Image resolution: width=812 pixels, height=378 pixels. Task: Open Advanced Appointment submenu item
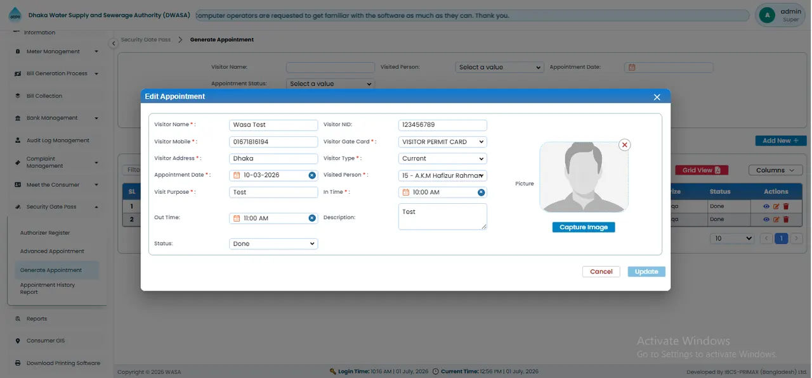(52, 251)
